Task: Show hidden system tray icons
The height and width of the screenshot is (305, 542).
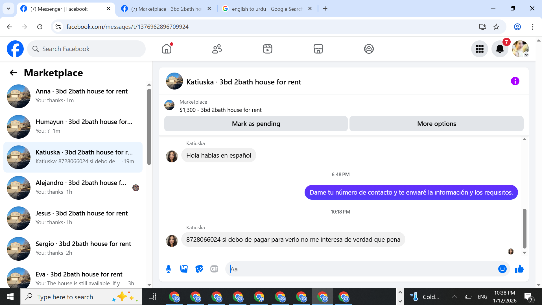Action: click(454, 297)
